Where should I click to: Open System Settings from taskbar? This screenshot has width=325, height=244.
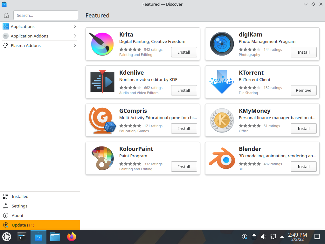click(x=22, y=237)
